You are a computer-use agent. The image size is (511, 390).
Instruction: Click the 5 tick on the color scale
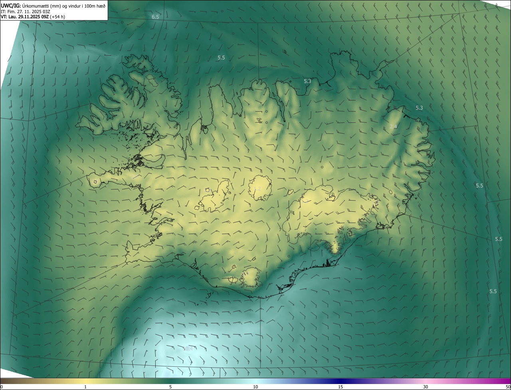170,387
